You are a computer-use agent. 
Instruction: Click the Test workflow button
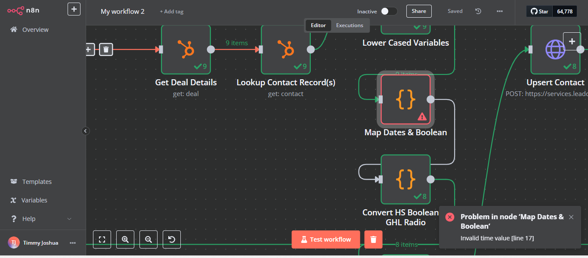pos(325,239)
